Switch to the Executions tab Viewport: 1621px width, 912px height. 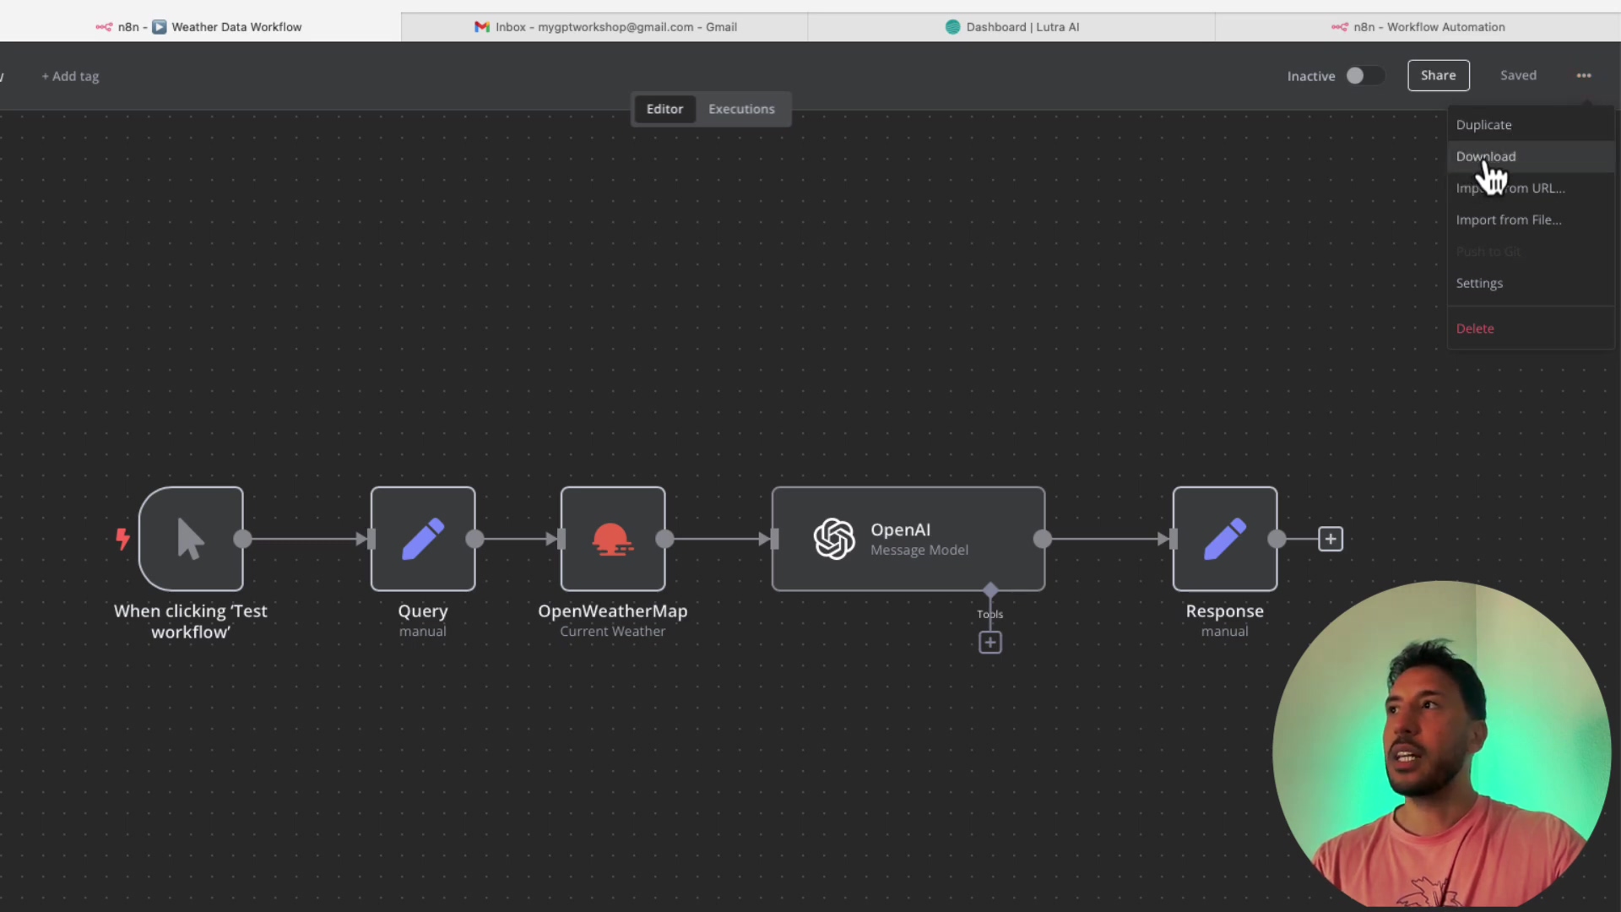pyautogui.click(x=741, y=109)
